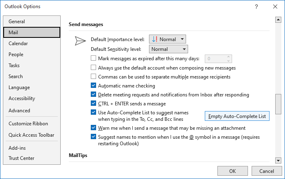The height and width of the screenshot is (179, 285).
Task: Uncheck Use Auto-Complete List to suggest names
Action: point(93,112)
